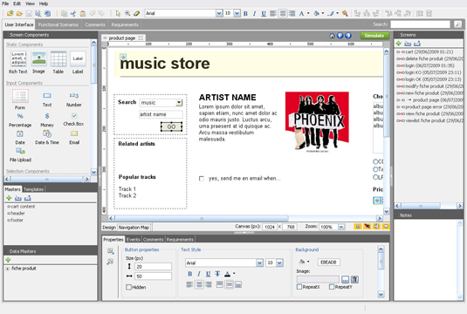Click the Bold icon in top toolbar
This screenshot has height=314, width=467.
245,13
